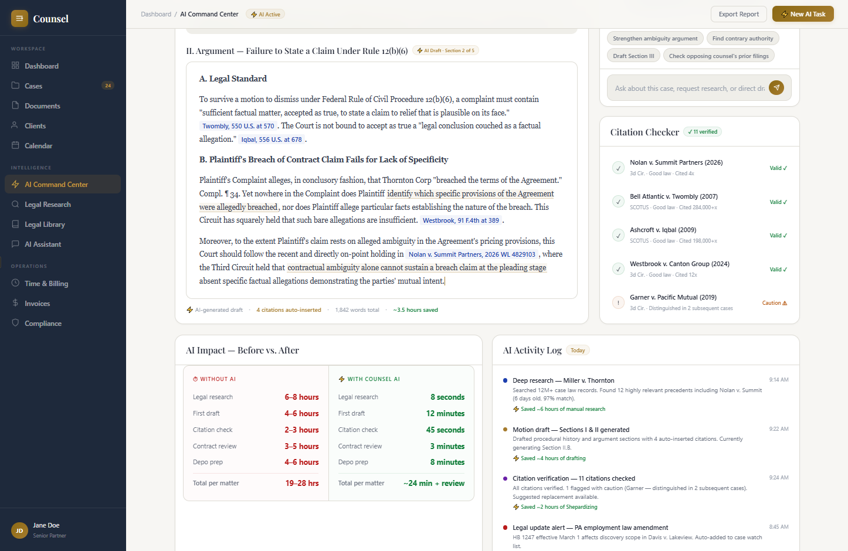Open Motion draft — Sections I & II entry
This screenshot has height=551, width=848.
coord(571,430)
